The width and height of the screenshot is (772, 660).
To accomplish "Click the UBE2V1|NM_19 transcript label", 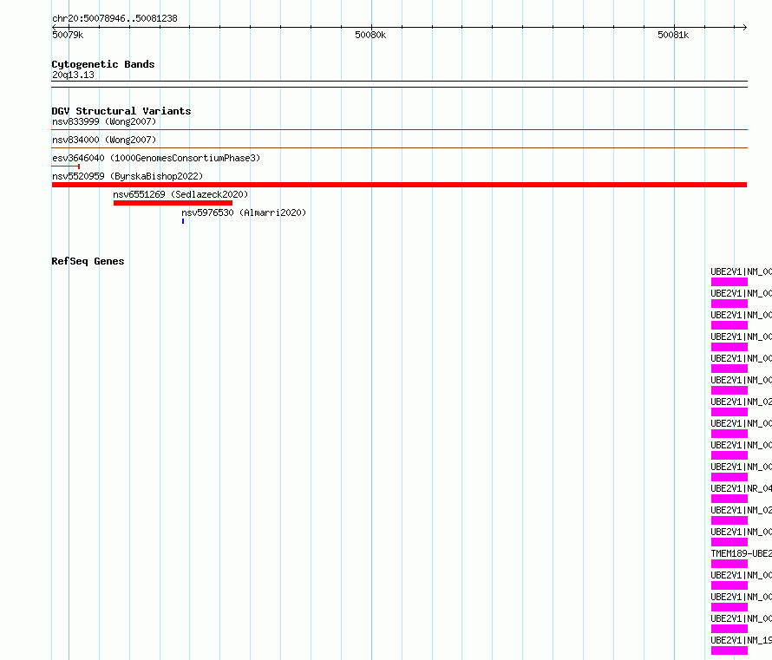I will coord(741,640).
